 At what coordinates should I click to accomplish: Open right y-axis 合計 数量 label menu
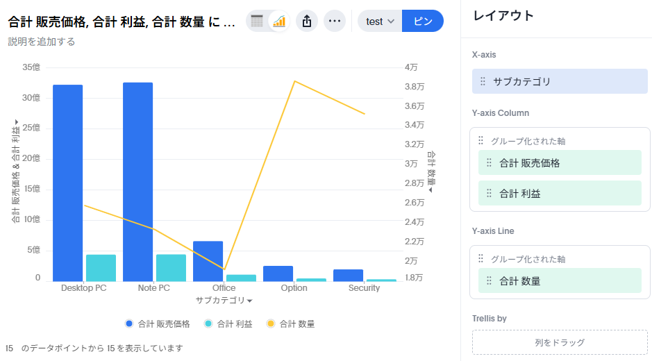431,171
